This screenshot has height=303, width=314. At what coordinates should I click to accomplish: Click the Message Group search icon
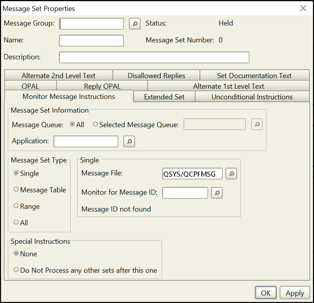[135, 24]
